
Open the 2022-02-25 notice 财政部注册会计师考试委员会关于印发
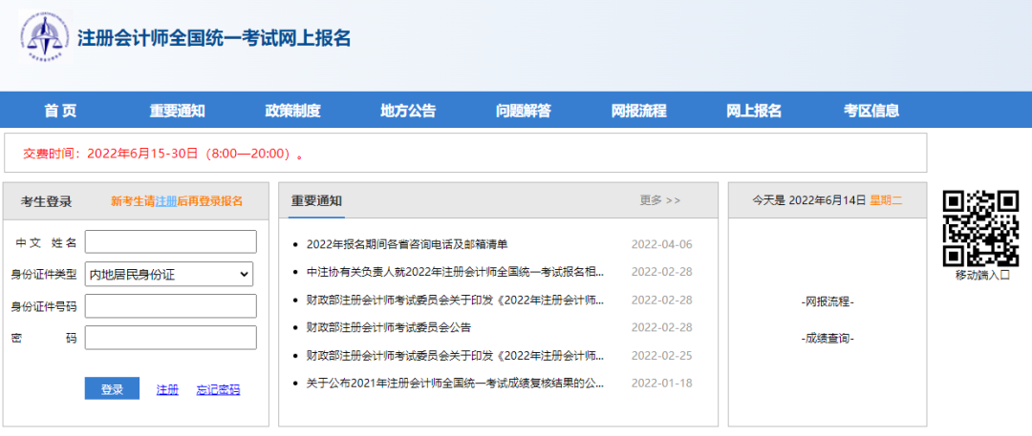point(456,356)
